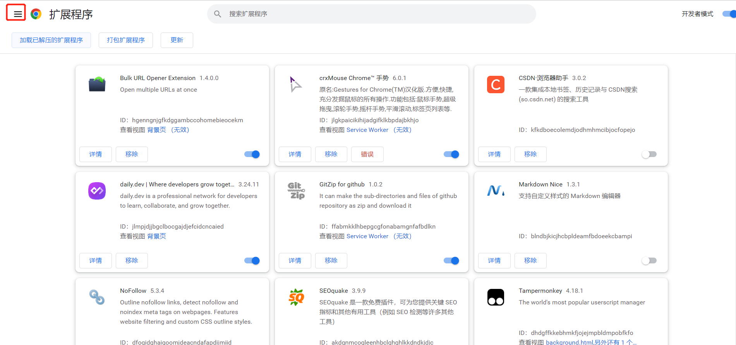Screen dimensions: 736x345
Task: Enable Markdown Nice extension toggle
Action: tap(649, 261)
